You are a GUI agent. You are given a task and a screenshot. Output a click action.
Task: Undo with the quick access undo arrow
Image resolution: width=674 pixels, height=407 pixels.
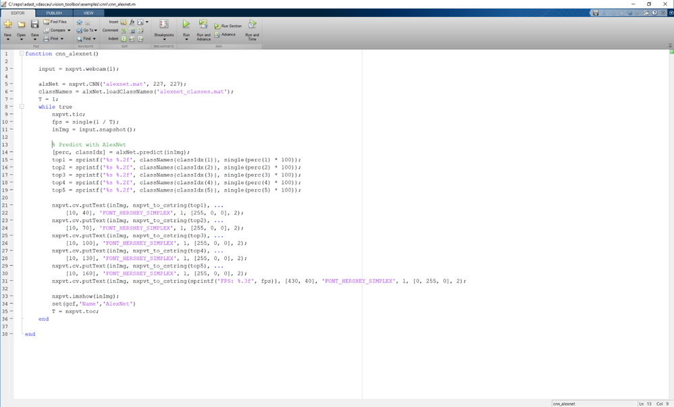629,13
